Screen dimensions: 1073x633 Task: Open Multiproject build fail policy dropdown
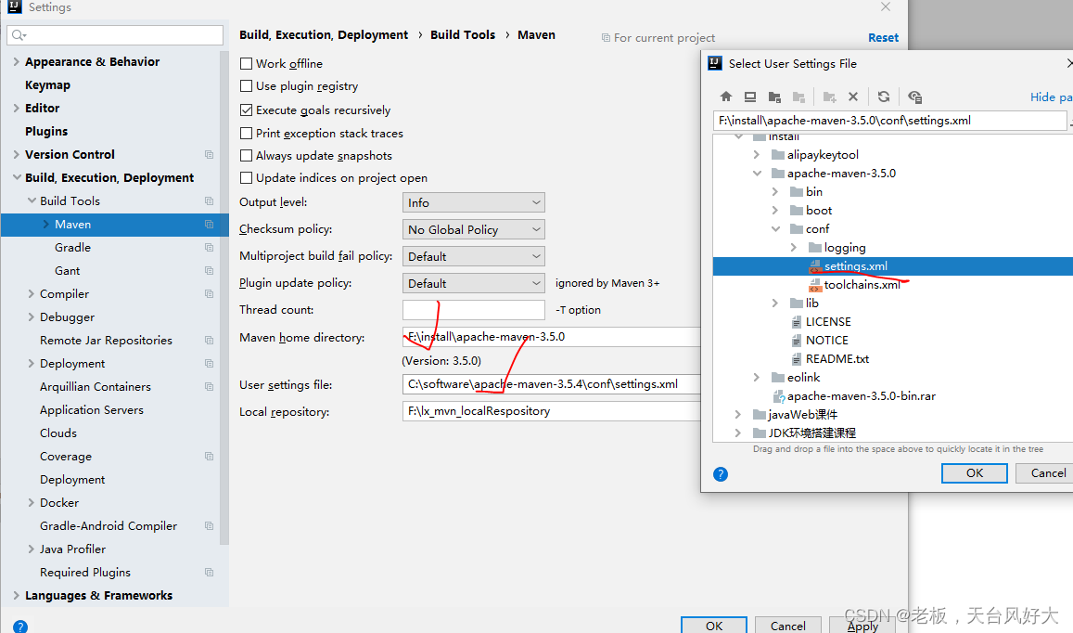[x=474, y=256]
